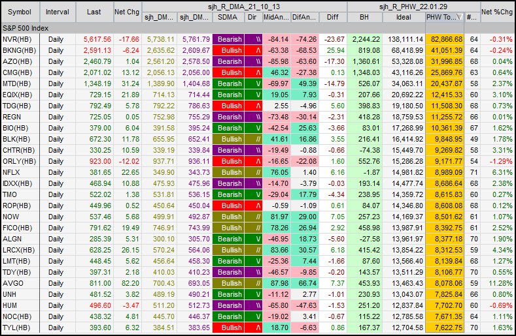Viewport: 516px width, 336px height.
Task: Click NVR(HB) last price 5,617.56
Action: [97, 39]
